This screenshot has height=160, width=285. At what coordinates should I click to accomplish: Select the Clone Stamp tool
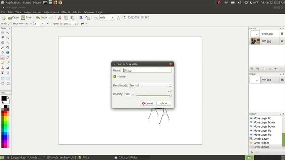click(x=3, y=68)
